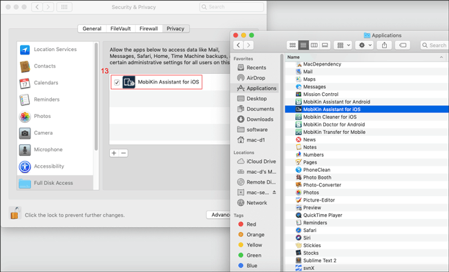The image size is (449, 272).
Task: Open the Finder Action gear menu
Action: [364, 45]
